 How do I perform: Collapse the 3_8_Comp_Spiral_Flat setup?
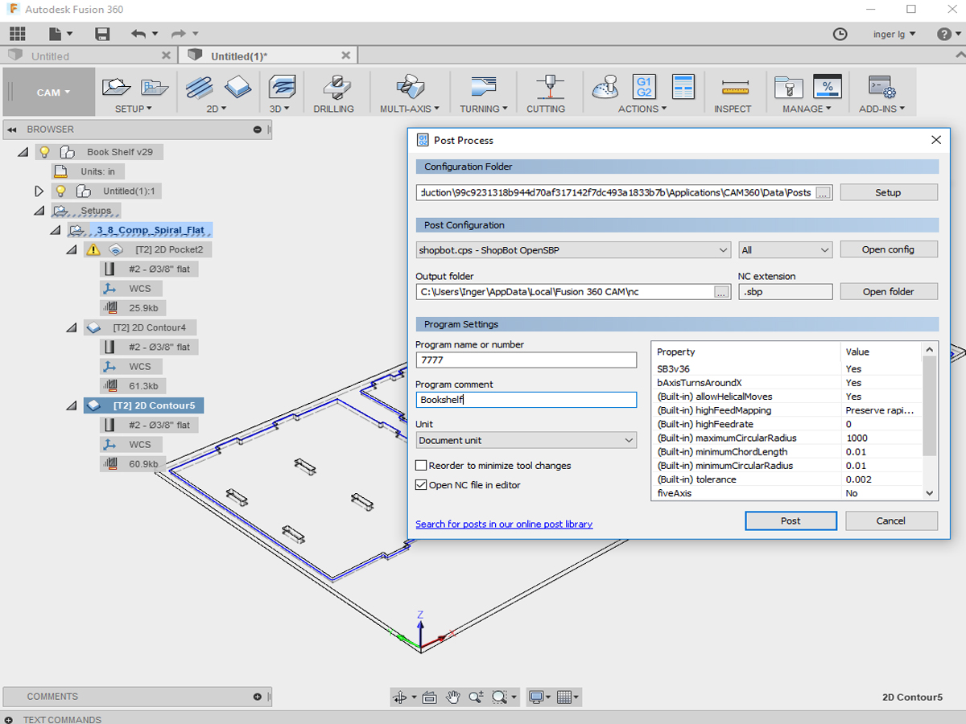(55, 230)
